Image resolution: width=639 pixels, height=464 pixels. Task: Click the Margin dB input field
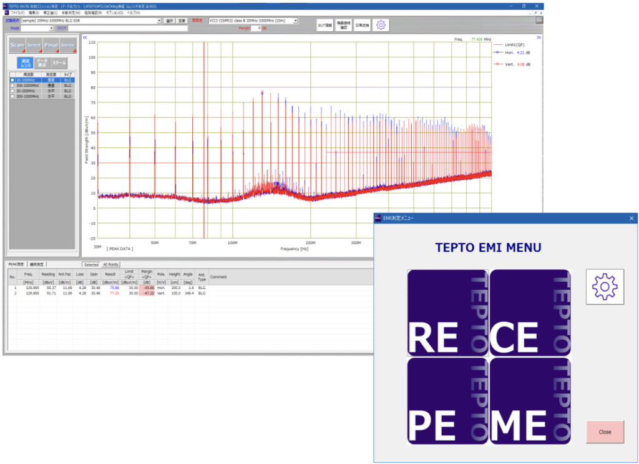[256, 28]
